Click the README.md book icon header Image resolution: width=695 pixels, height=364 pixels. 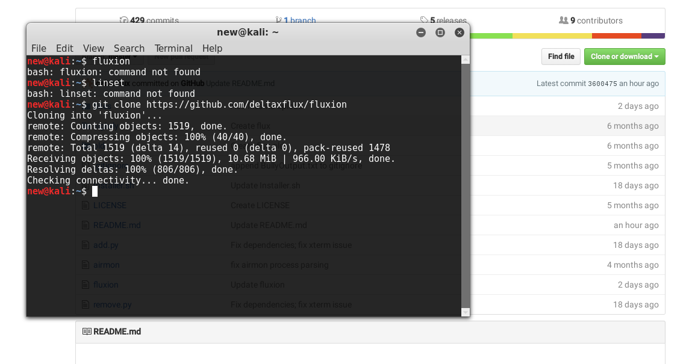(x=87, y=332)
